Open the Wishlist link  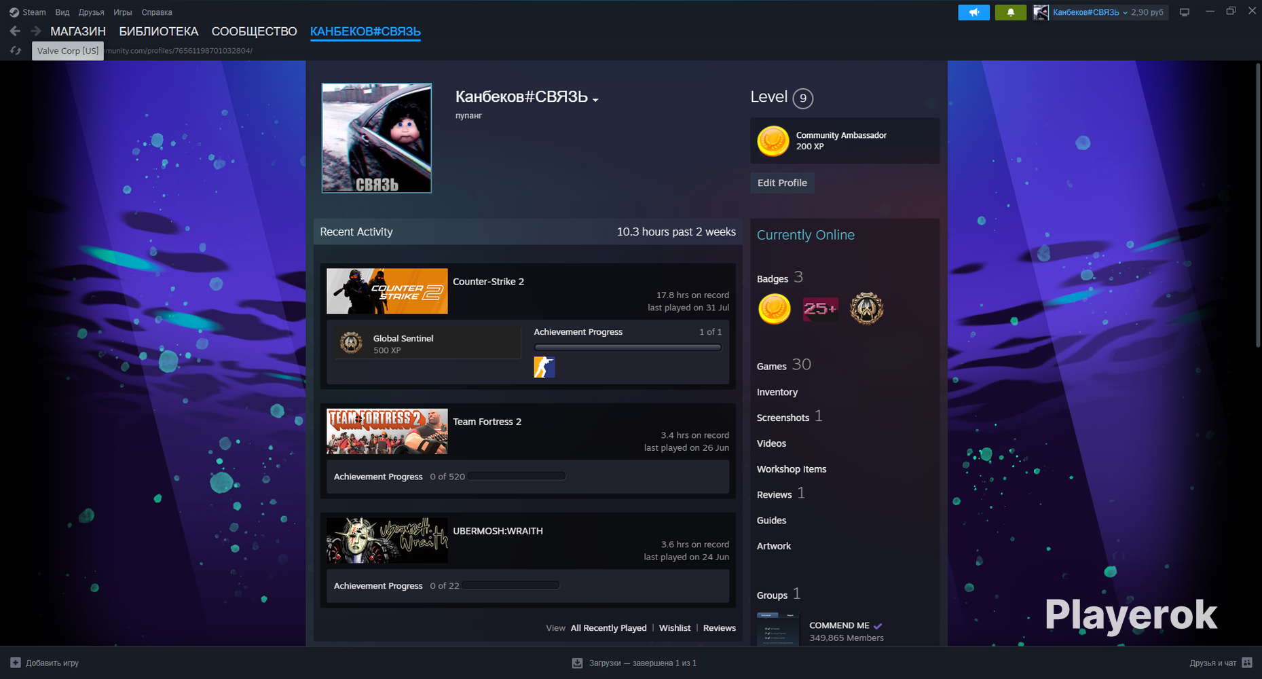pyautogui.click(x=675, y=628)
